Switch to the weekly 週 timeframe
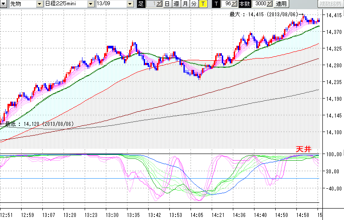344x220 pixels. point(176,4)
